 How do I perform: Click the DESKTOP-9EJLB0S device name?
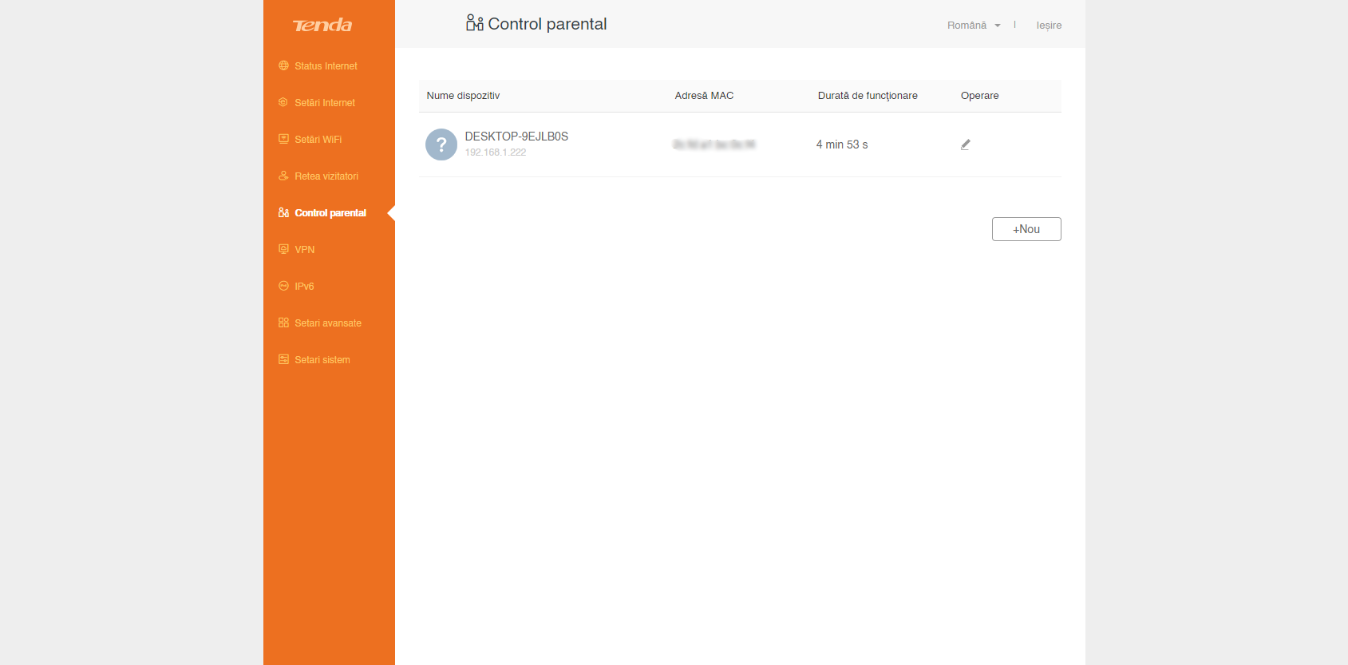pos(516,137)
